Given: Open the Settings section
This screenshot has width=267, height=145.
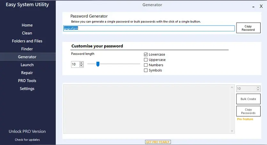Looking at the screenshot, I should 27,89.
